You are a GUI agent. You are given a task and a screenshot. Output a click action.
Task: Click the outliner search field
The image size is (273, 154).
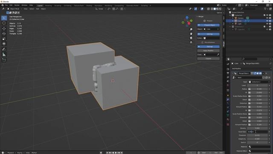click(247, 9)
